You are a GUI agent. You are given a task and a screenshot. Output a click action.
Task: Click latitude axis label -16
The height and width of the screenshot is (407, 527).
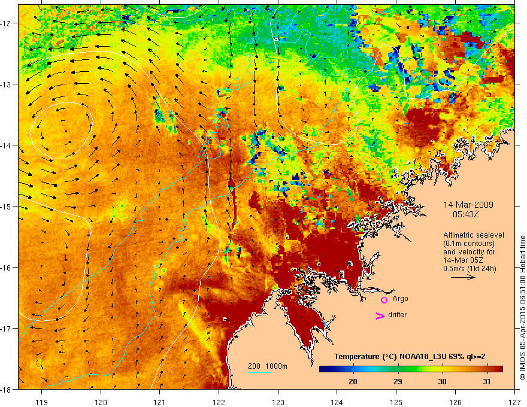click(x=7, y=268)
